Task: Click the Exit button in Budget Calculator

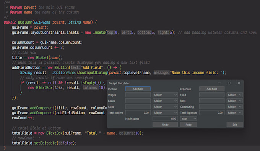Action: [235, 125]
